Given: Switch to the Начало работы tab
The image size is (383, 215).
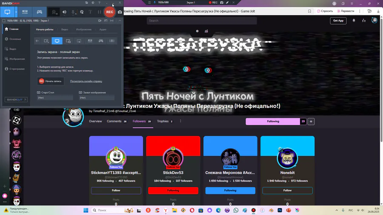Looking at the screenshot, I should point(44,29).
